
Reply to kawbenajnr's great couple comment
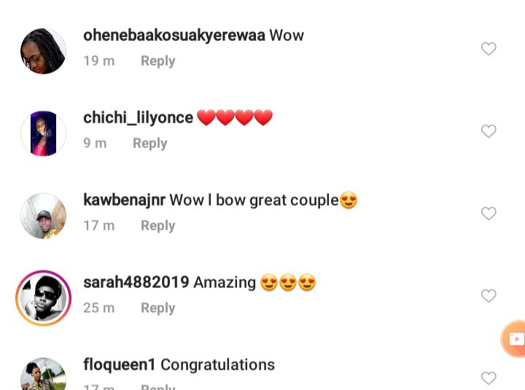point(157,226)
